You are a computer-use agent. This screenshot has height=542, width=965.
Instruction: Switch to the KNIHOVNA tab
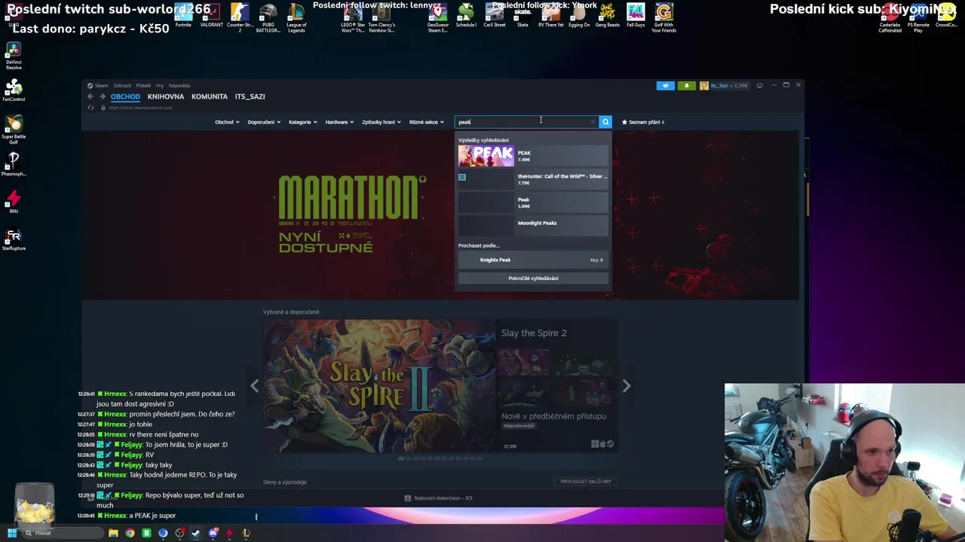[x=166, y=96]
